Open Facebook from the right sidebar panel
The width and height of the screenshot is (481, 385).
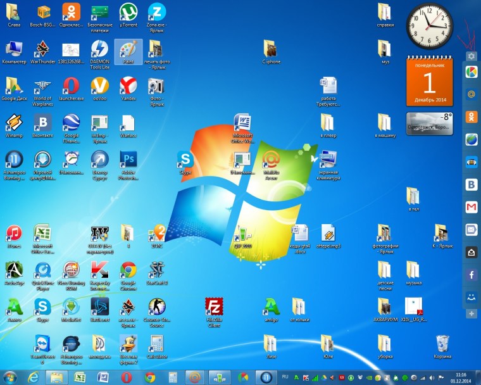click(472, 275)
